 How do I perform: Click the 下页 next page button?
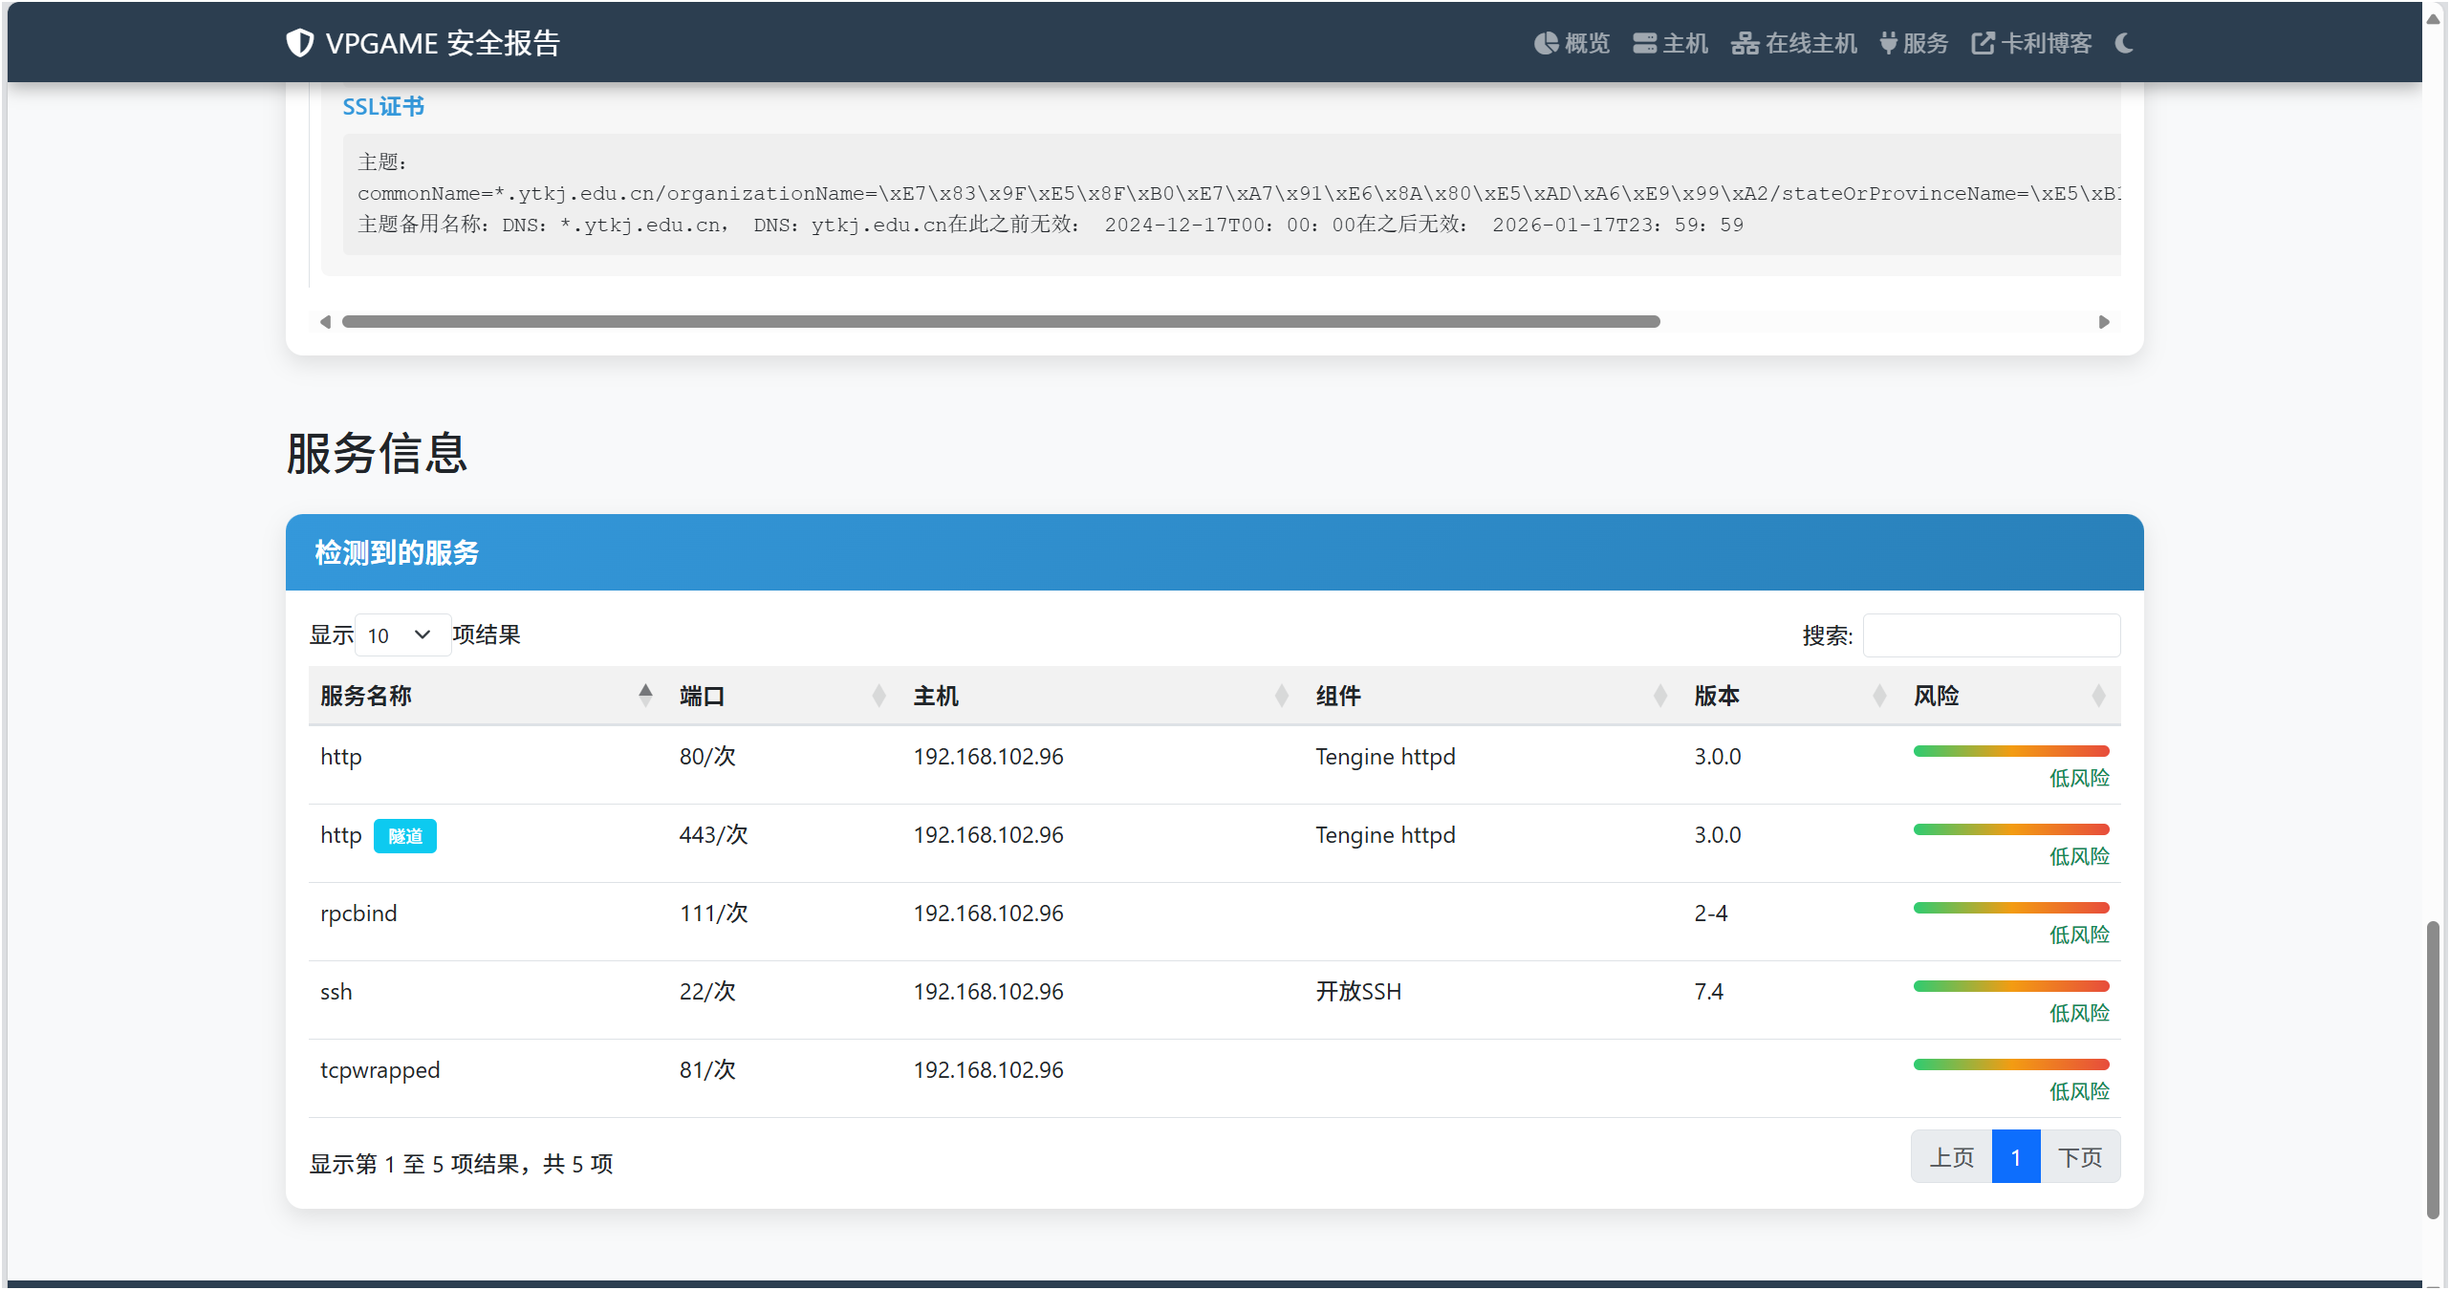click(2079, 1157)
